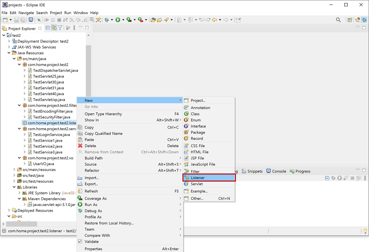369x252 pixels.
Task: Toggle Link with Editor in Project Explorer
Action: point(54,28)
